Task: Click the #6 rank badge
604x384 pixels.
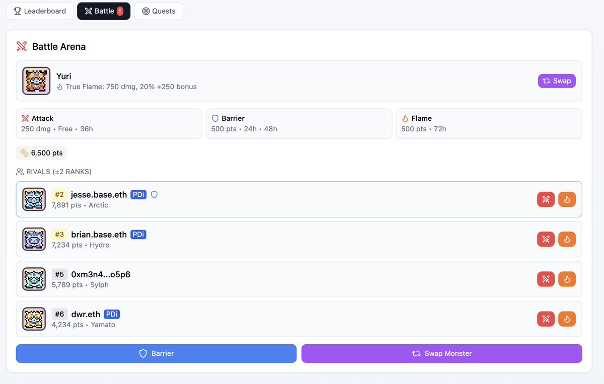Action: tap(59, 314)
